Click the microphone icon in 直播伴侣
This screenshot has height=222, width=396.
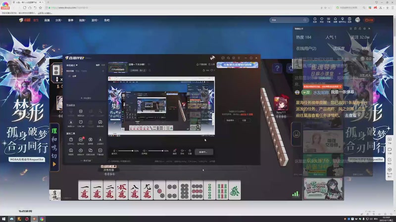[x=114, y=151]
